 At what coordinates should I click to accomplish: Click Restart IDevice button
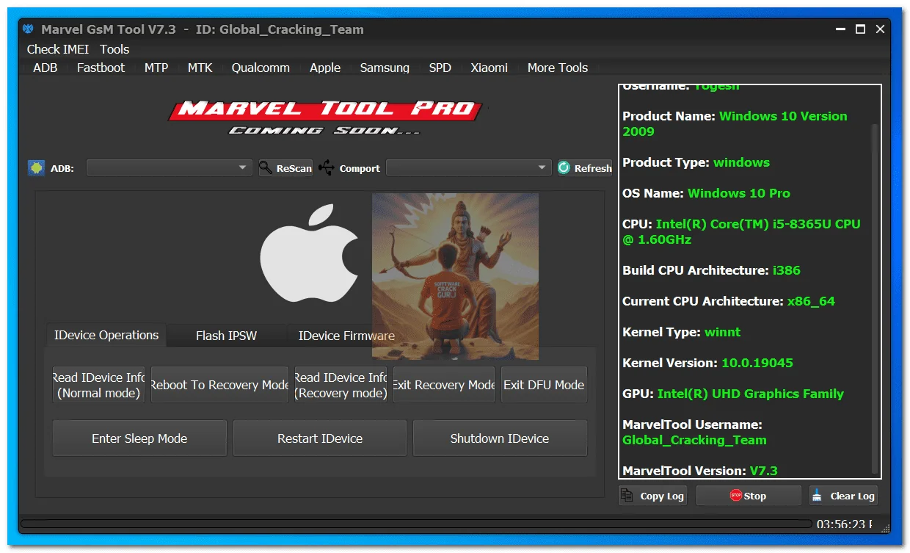(320, 438)
